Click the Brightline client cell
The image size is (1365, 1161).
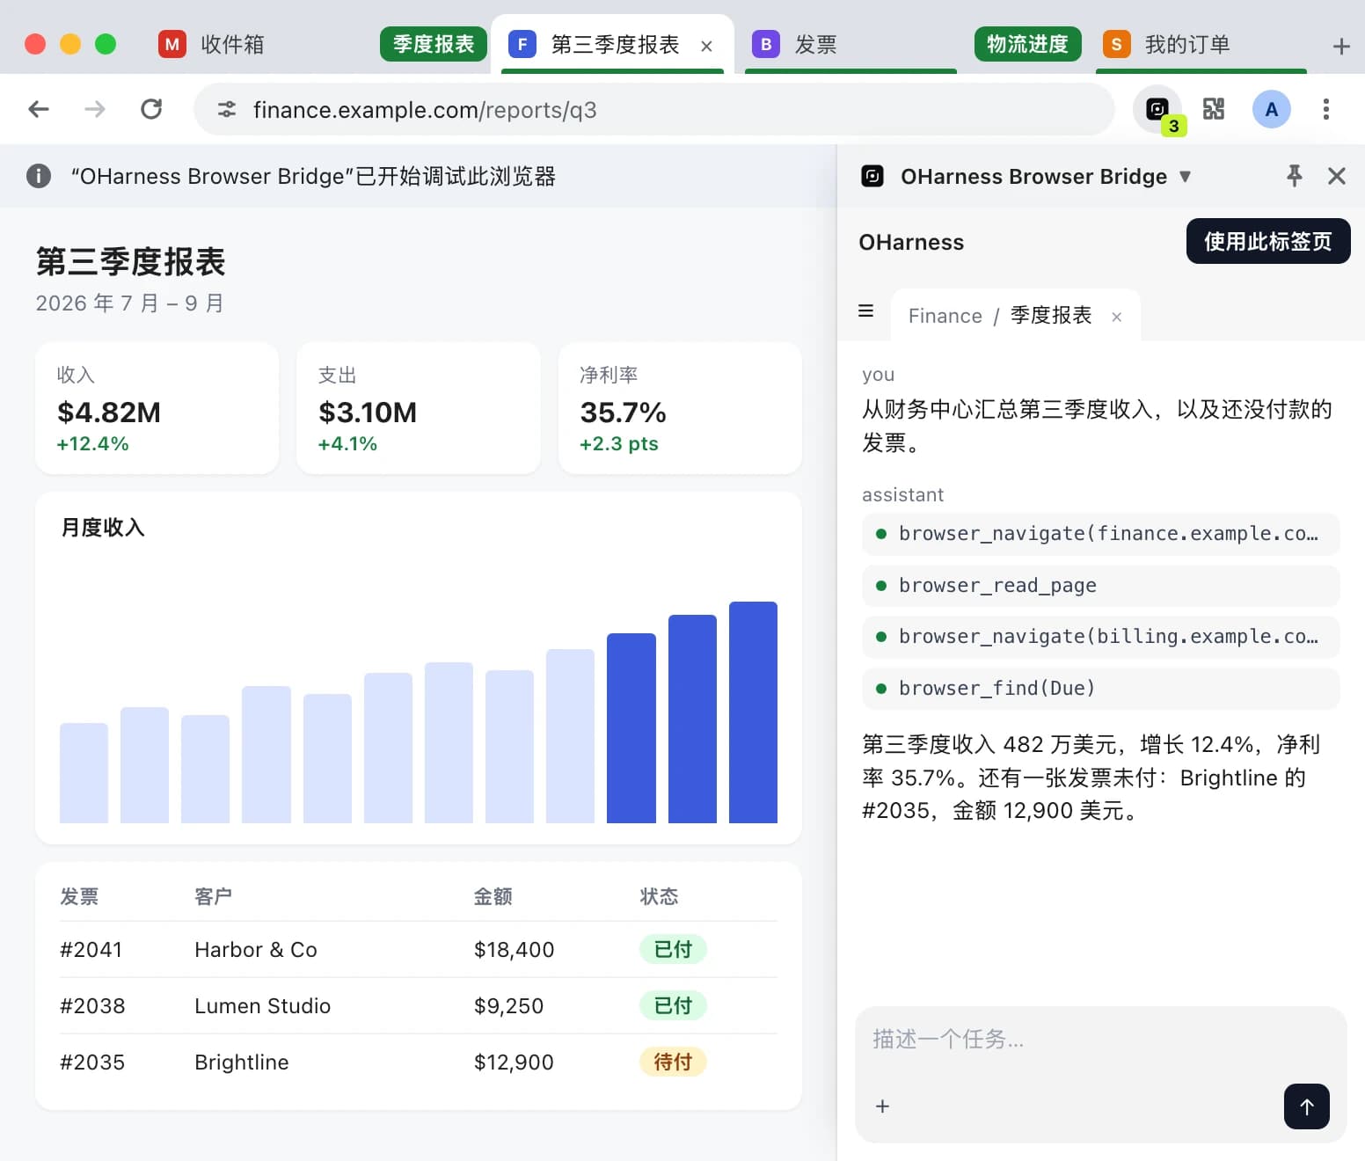[x=241, y=1062]
